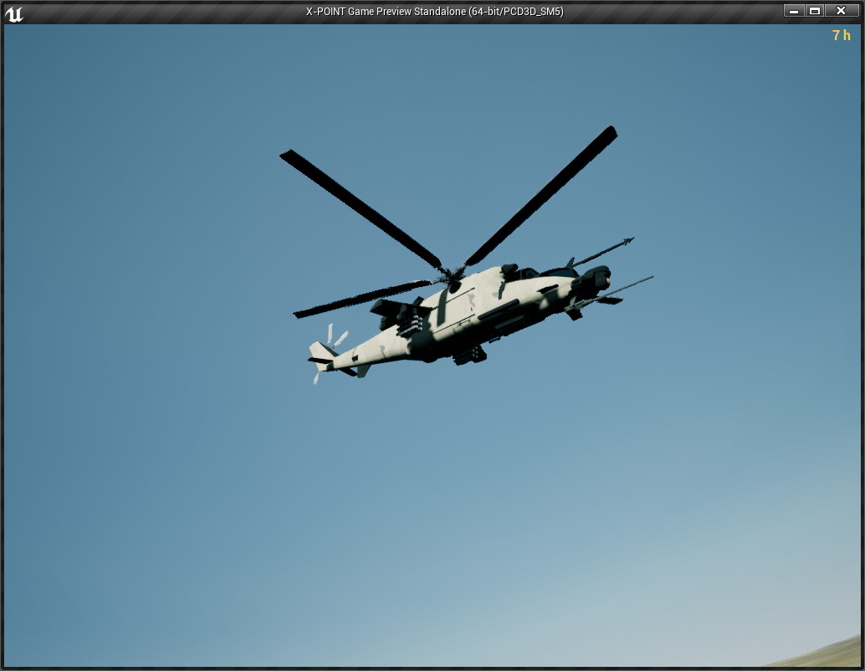Click the Unreal Engine logo icon
Screen dimensions: 865x671
(x=13, y=13)
